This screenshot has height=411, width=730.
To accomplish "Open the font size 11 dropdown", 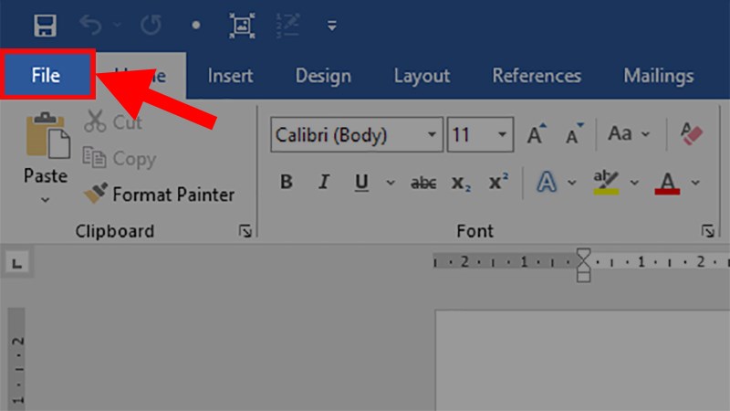I will [503, 135].
